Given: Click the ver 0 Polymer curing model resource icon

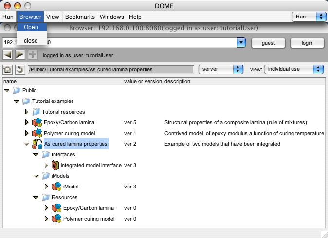Looking at the screenshot, I should [x=56, y=219].
